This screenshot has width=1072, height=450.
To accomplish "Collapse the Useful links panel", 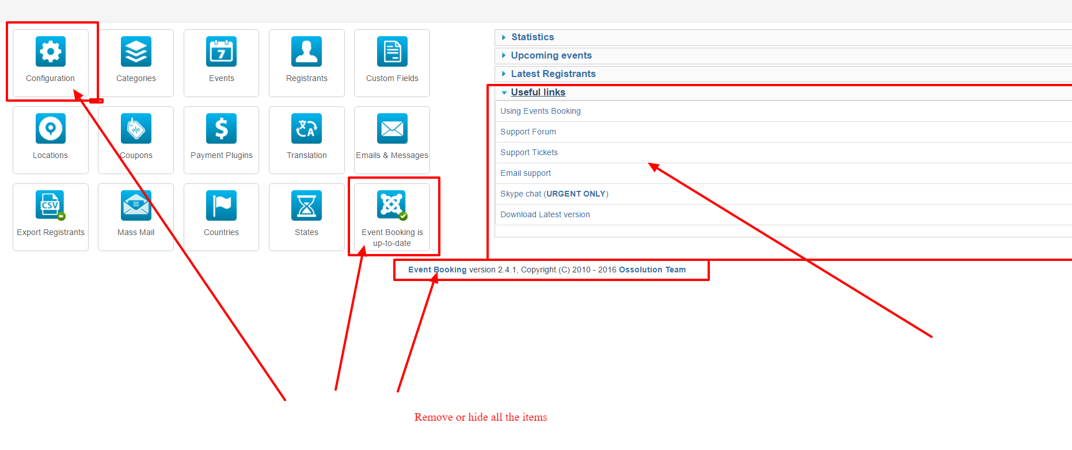I will tap(538, 93).
